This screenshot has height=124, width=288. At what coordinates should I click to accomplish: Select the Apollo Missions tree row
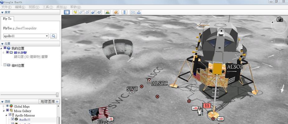click(25, 115)
